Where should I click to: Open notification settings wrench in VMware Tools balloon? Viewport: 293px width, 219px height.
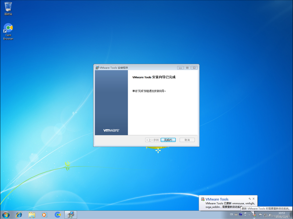click(250, 199)
